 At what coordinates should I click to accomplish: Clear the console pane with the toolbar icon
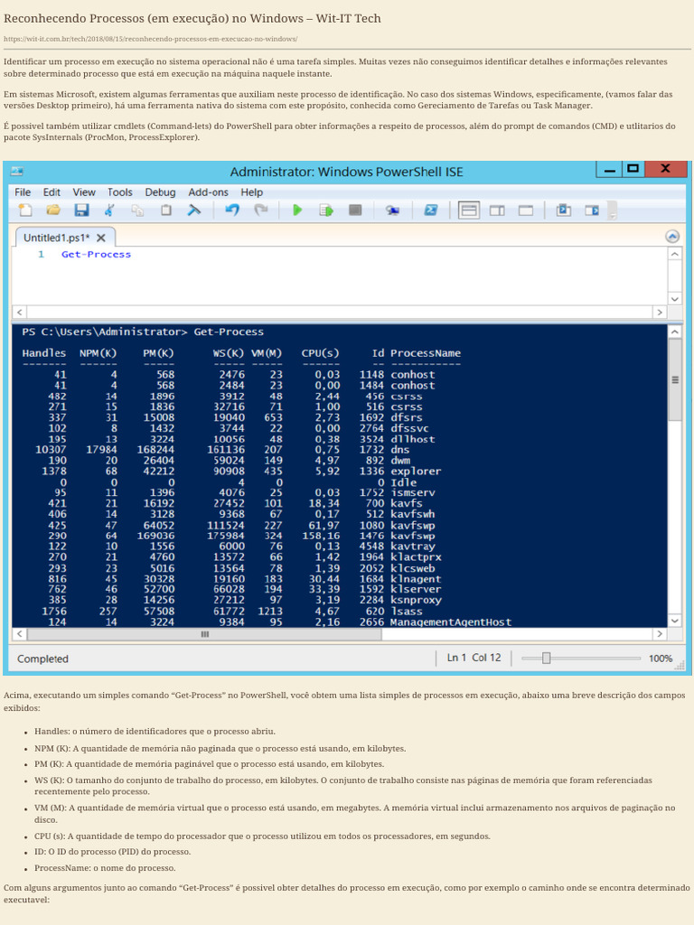[x=193, y=210]
